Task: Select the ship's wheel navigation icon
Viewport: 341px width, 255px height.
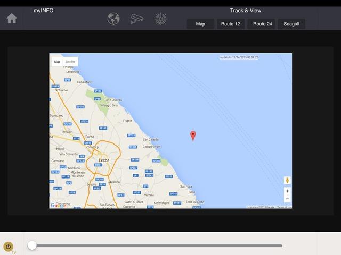Action: [160, 19]
